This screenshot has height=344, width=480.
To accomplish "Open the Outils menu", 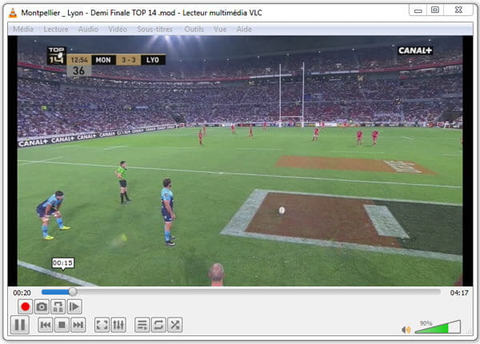I will [194, 29].
